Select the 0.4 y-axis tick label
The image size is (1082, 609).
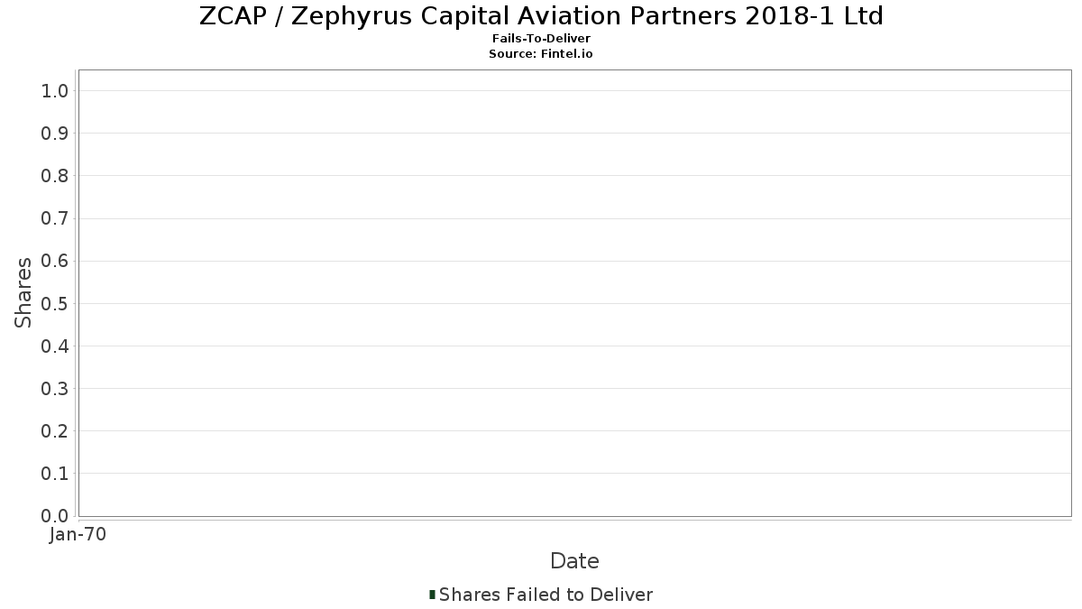55,346
